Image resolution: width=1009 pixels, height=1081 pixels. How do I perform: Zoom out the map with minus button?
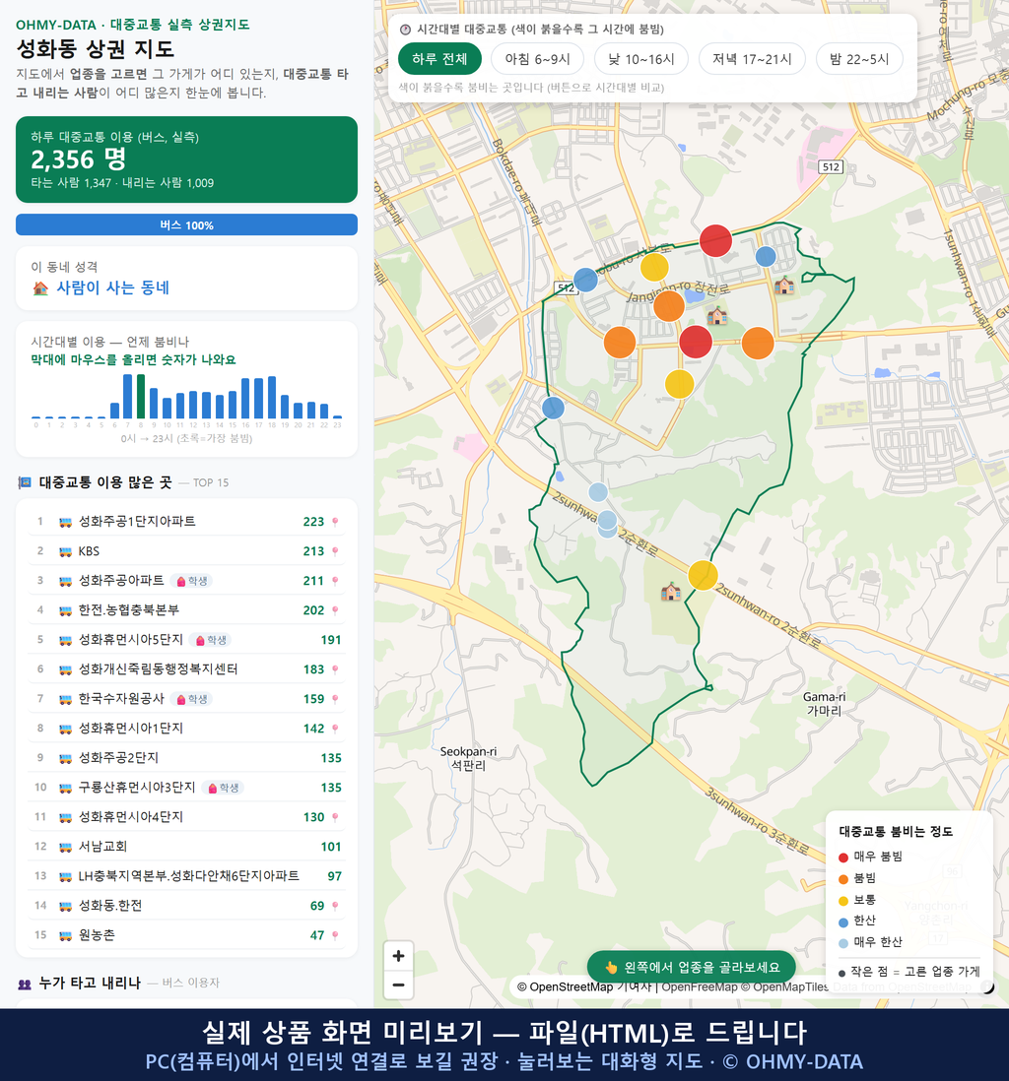(x=398, y=985)
